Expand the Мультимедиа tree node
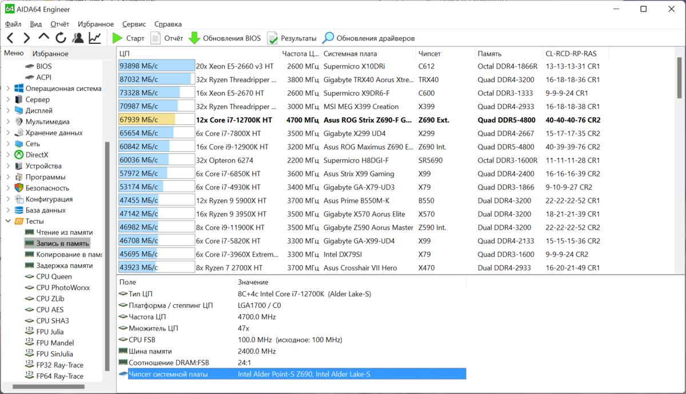Image resolution: width=686 pixels, height=394 pixels. tap(8, 122)
